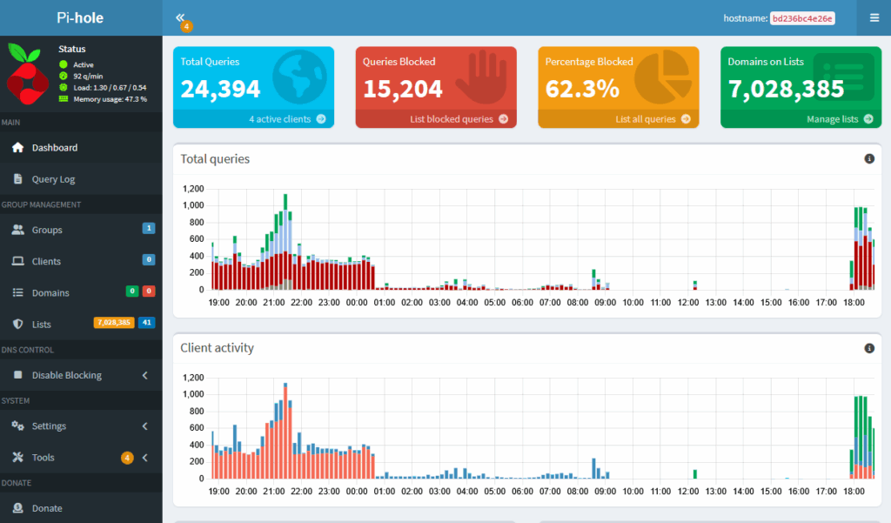
Task: Click info icon on Total queries chart
Action: (868, 159)
